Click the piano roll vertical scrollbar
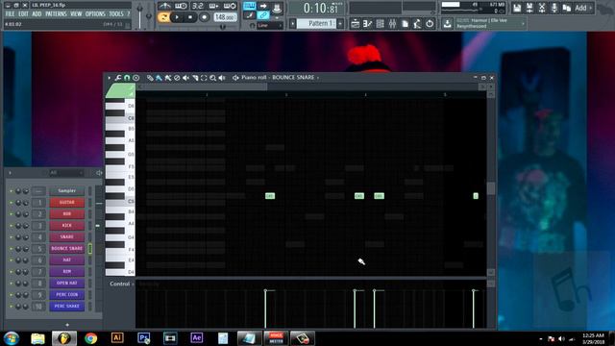 [491, 187]
